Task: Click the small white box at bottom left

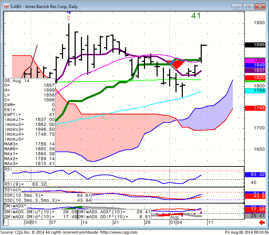Action: [x=6, y=222]
